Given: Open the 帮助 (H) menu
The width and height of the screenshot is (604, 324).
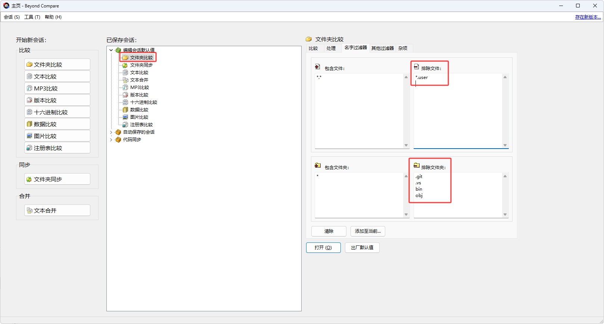Looking at the screenshot, I should click(x=53, y=17).
